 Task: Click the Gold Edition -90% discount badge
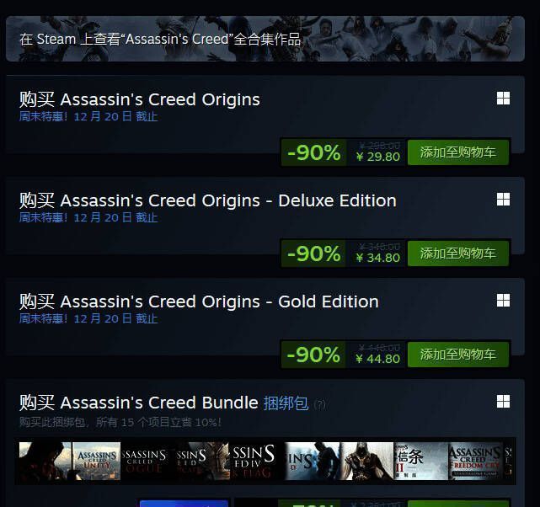click(313, 355)
